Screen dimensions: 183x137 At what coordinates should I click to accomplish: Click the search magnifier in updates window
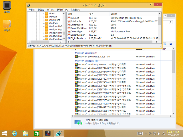coord(170,22)
